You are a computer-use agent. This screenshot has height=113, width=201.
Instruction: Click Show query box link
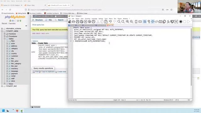point(38,25)
